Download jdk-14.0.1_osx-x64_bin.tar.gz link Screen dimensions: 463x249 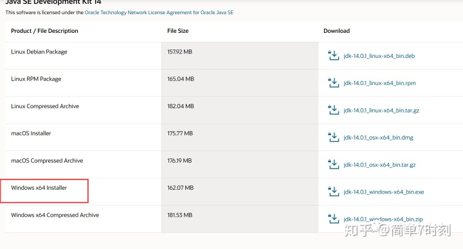coord(379,165)
